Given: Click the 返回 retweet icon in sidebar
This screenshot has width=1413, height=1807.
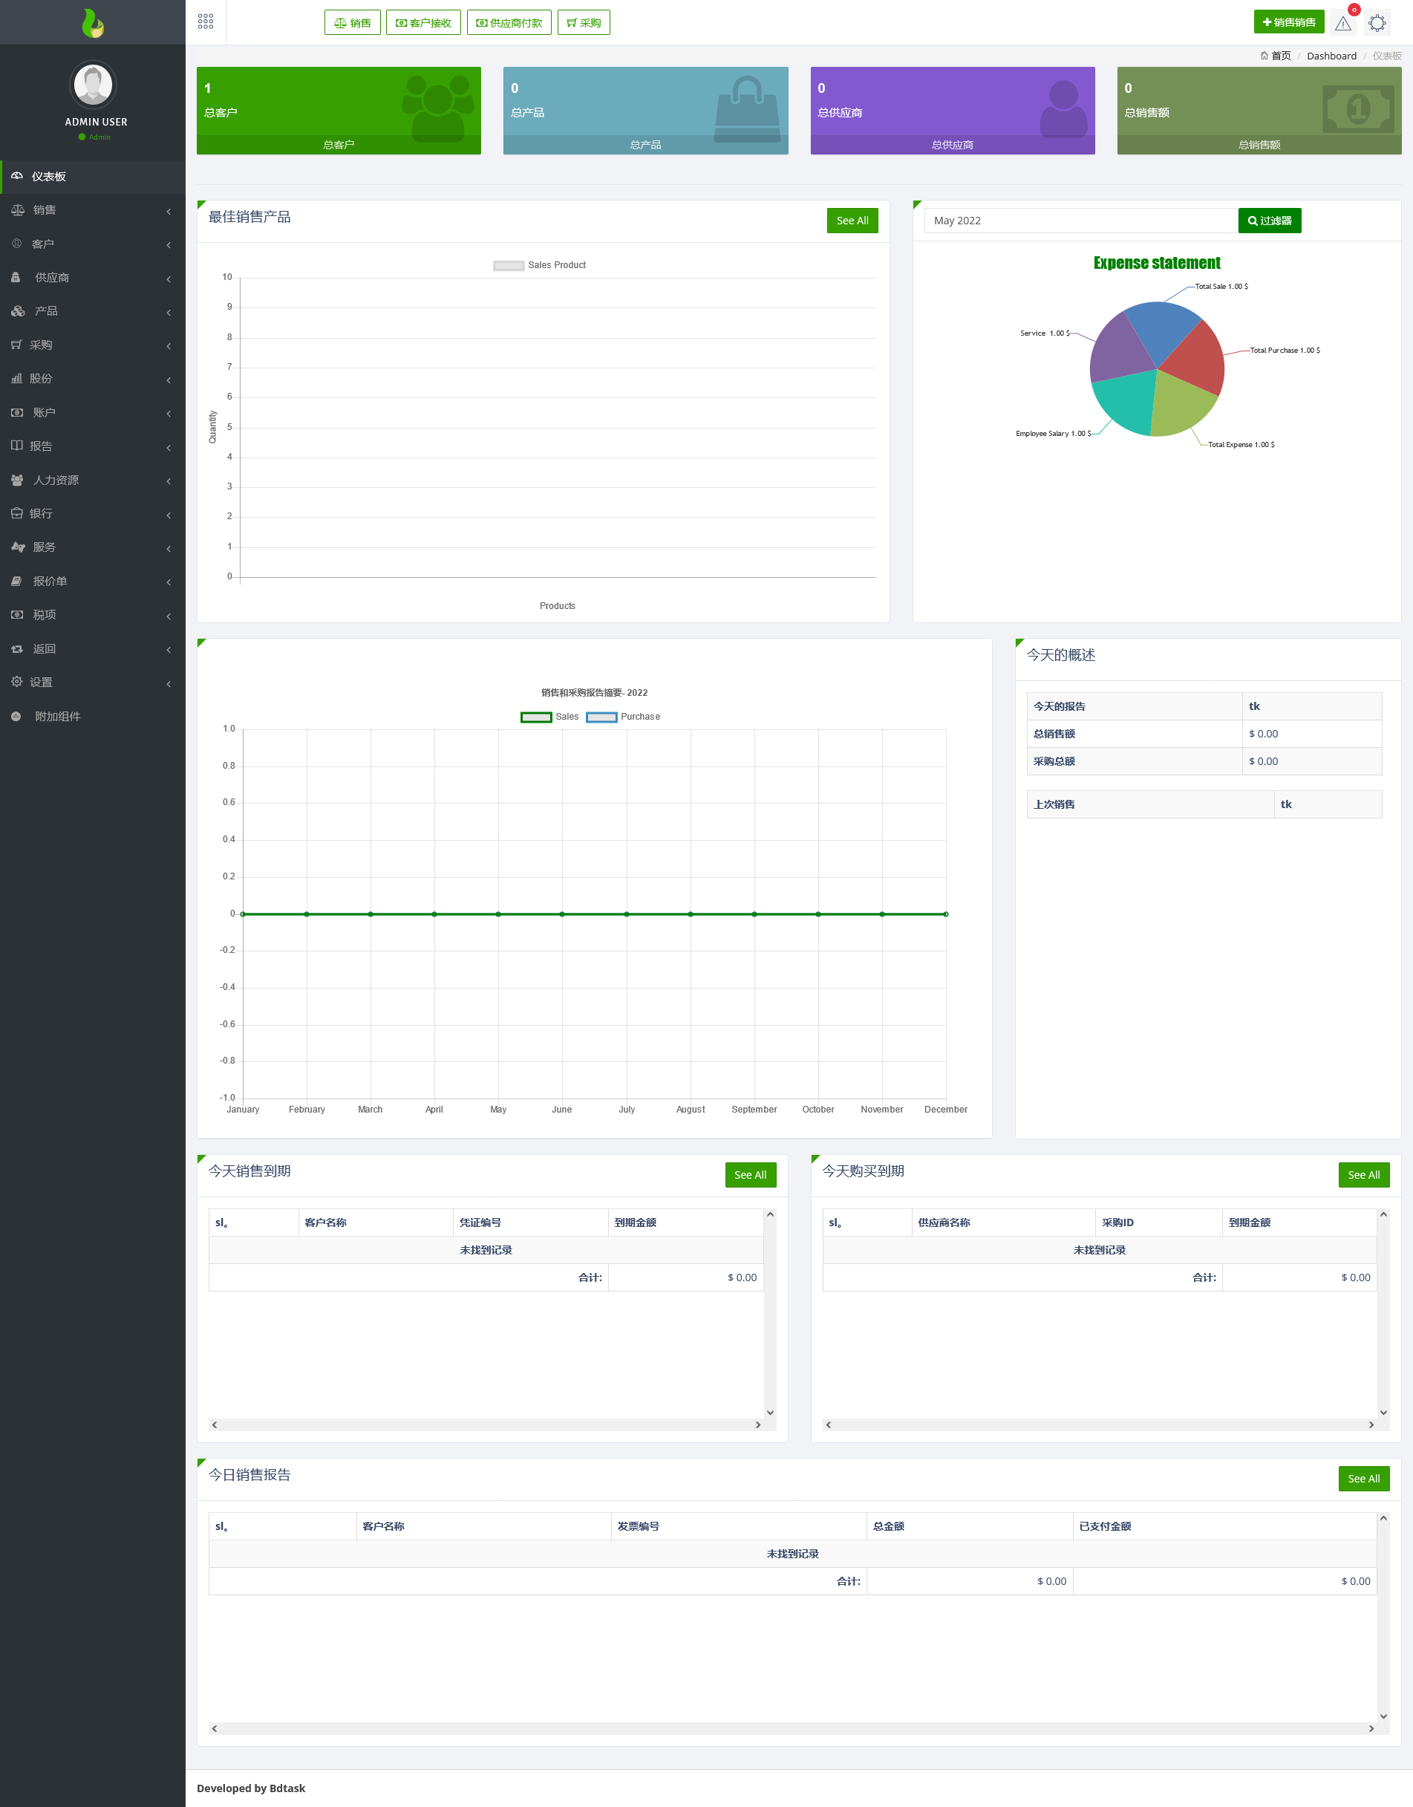Looking at the screenshot, I should 16,648.
